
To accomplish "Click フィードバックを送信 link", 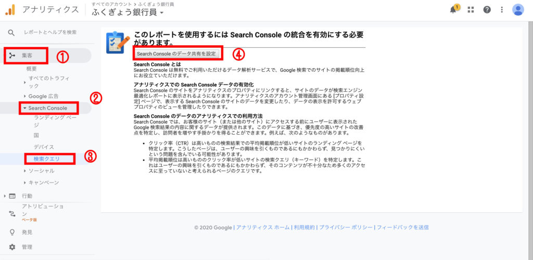I will [x=402, y=227].
